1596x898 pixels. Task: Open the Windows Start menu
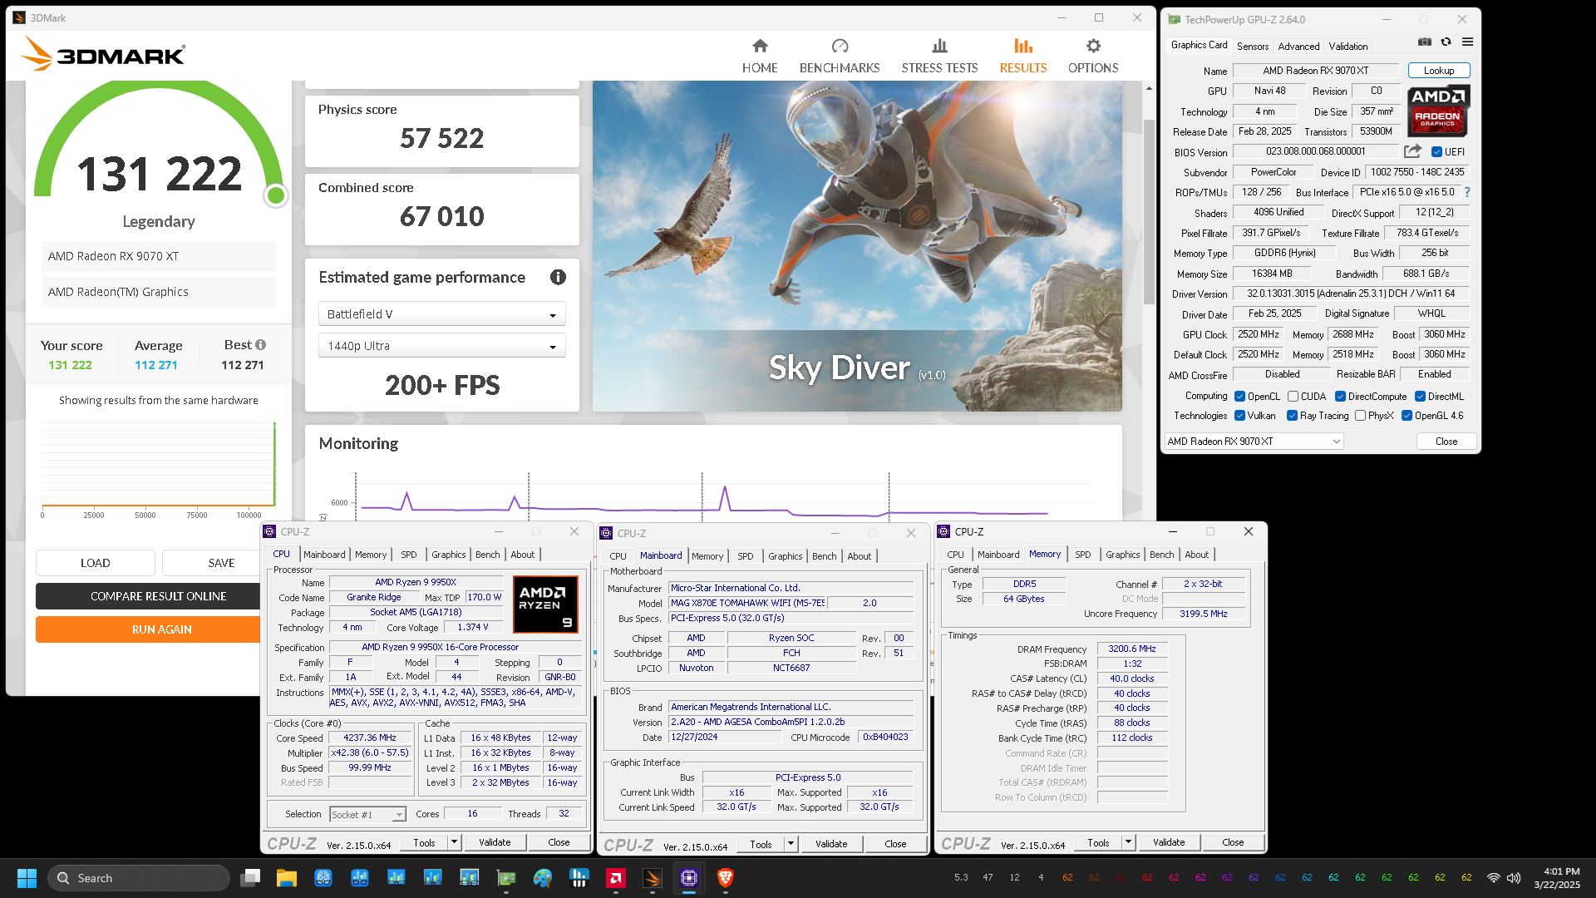(x=27, y=878)
